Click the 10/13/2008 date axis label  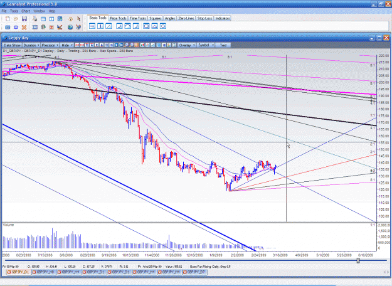click(x=130, y=255)
